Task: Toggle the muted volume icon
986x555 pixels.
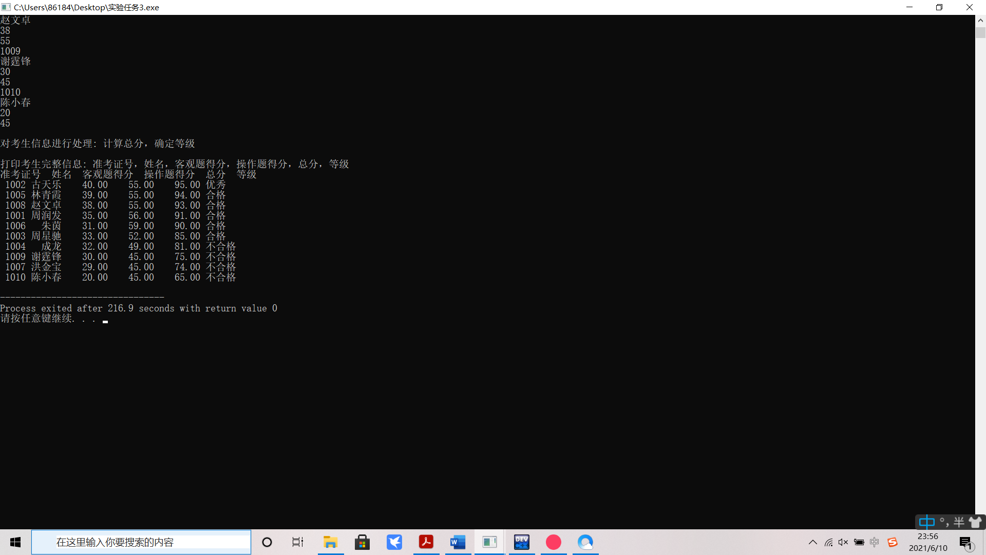Action: click(x=843, y=542)
